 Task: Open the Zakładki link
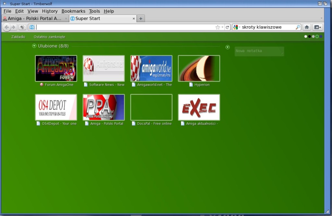click(18, 37)
